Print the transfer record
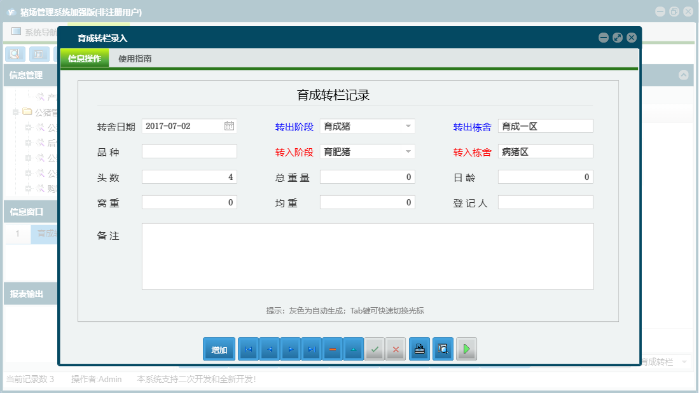 419,348
